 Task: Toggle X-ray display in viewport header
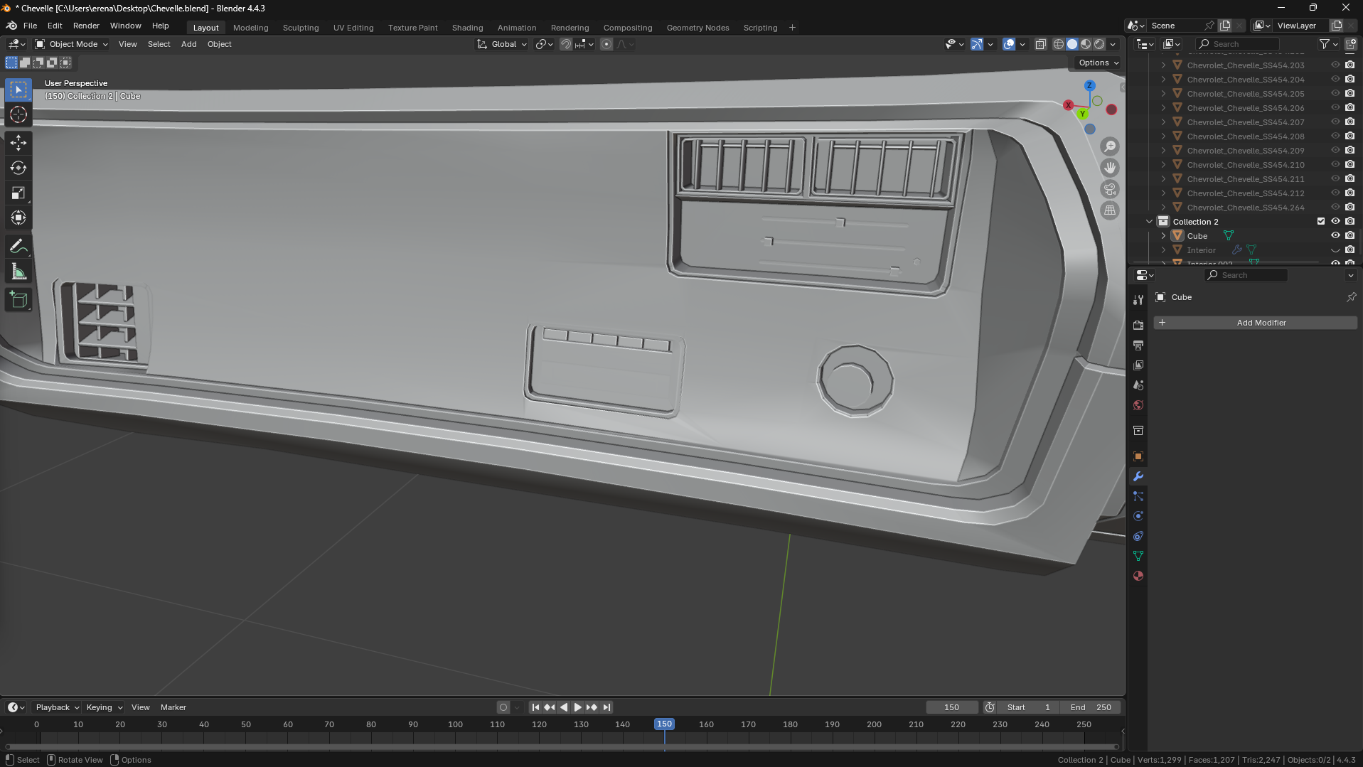tap(1040, 44)
